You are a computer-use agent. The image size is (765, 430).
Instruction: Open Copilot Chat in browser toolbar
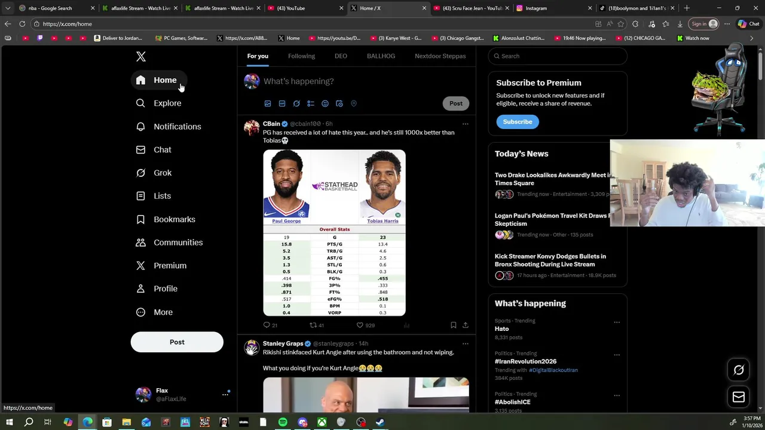point(749,24)
